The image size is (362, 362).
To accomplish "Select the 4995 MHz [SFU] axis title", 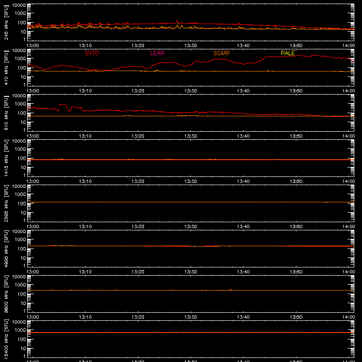I will pos(6,248).
